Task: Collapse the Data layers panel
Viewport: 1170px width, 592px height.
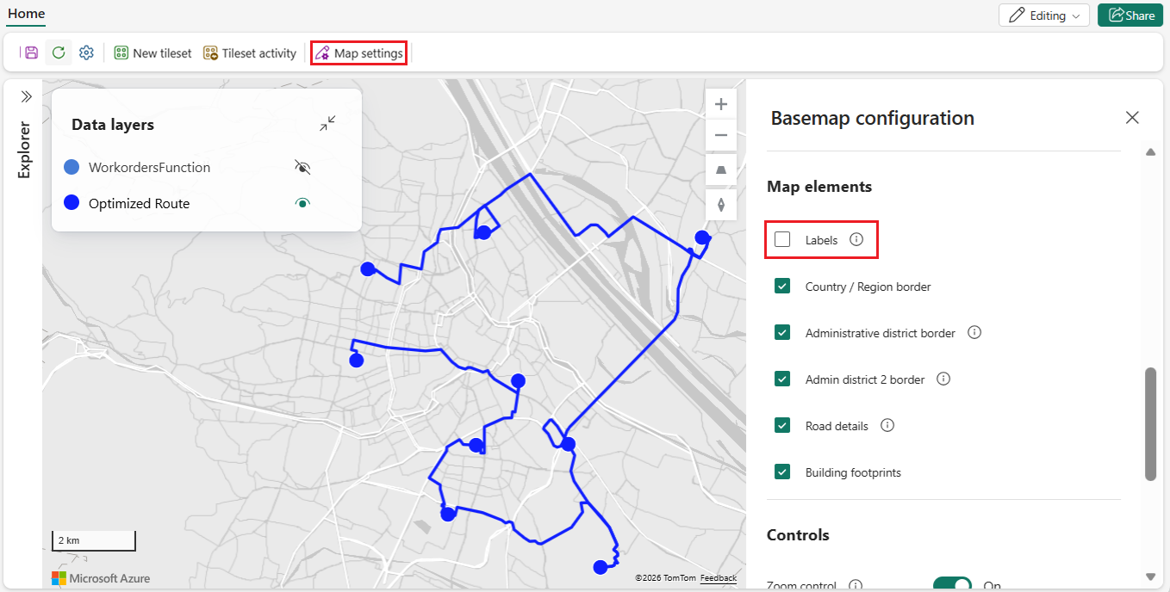Action: (327, 124)
